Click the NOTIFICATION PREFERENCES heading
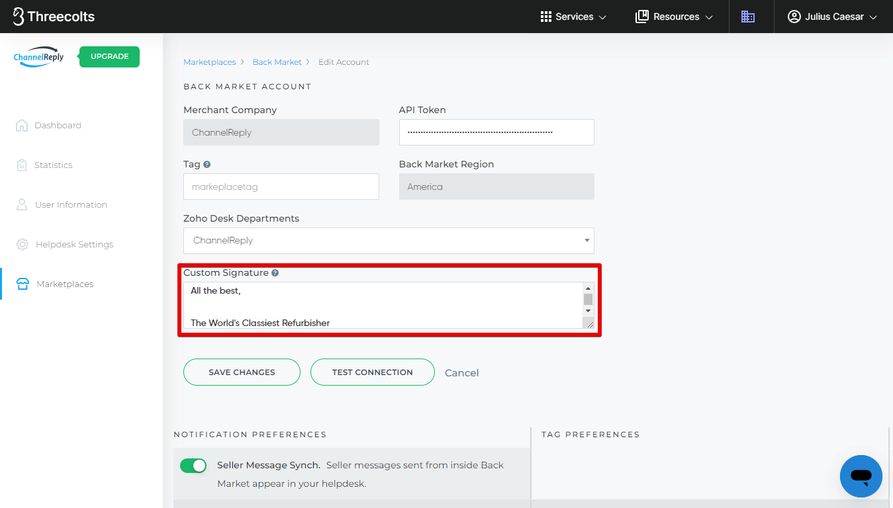893x508 pixels. pyautogui.click(x=250, y=435)
